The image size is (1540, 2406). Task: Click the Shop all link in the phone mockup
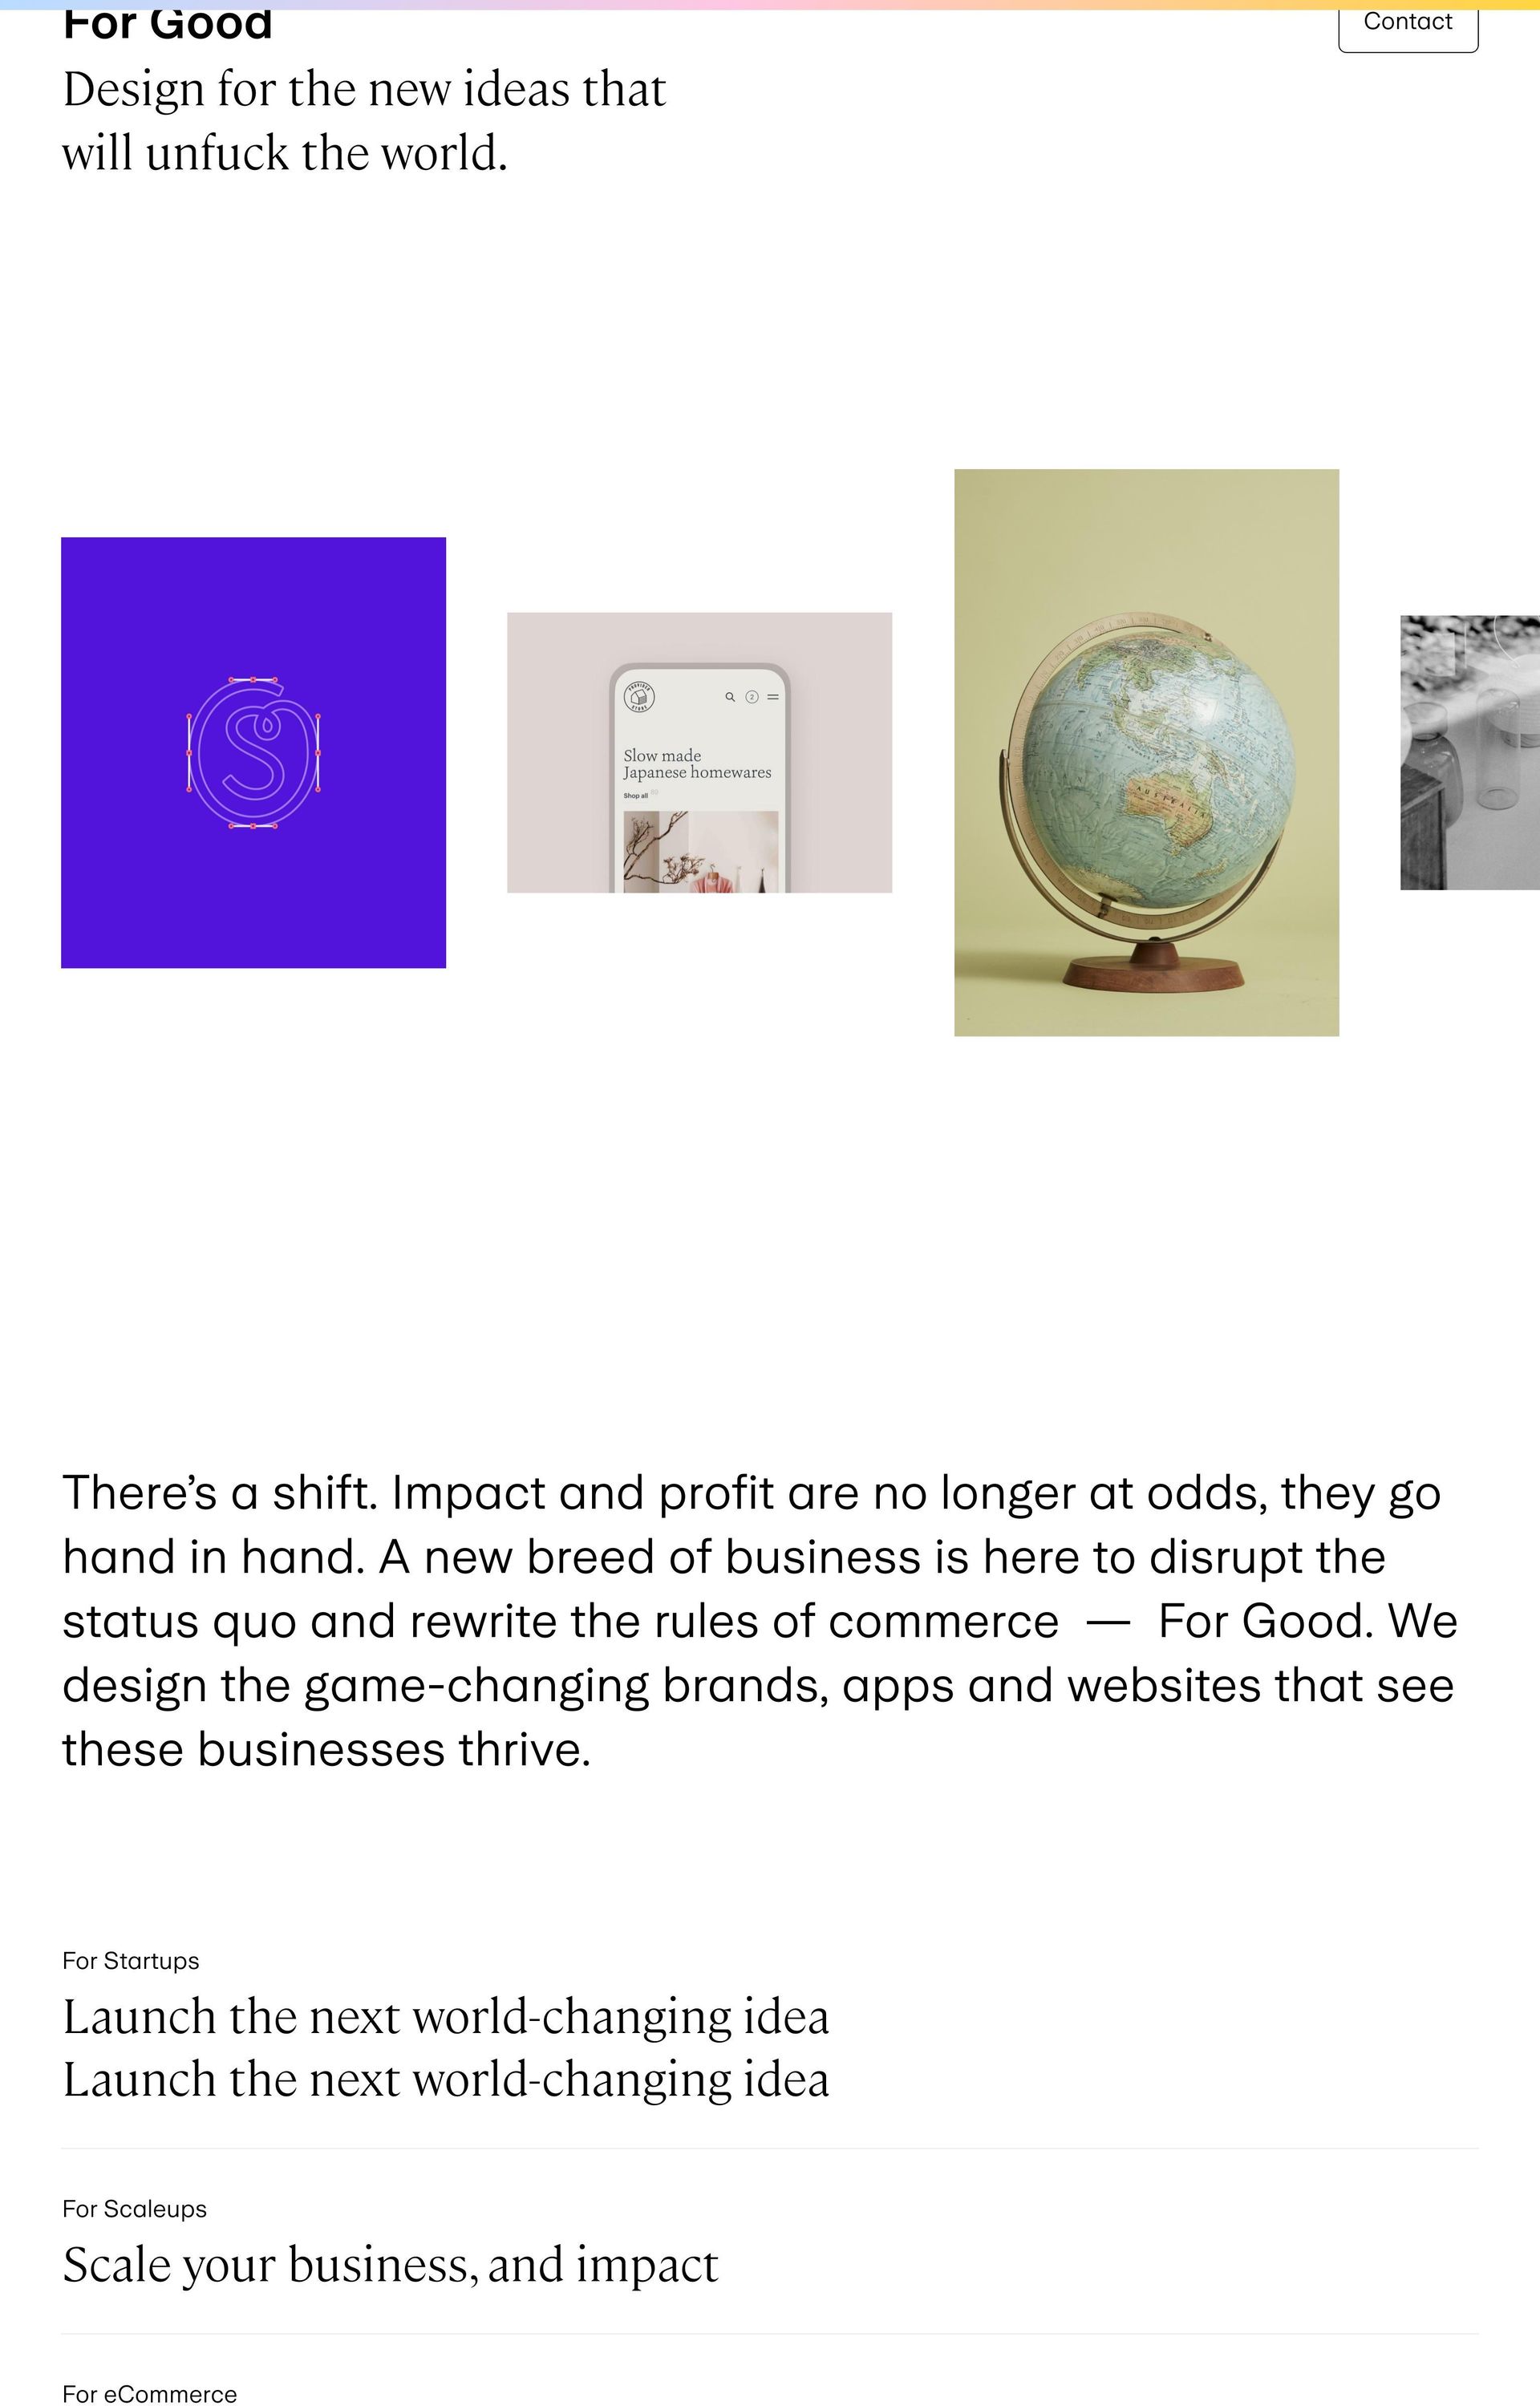pyautogui.click(x=635, y=796)
